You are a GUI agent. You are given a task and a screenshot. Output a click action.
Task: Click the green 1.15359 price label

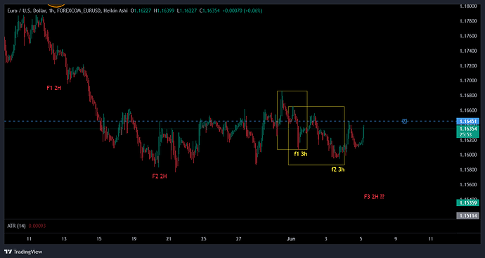pos(467,202)
